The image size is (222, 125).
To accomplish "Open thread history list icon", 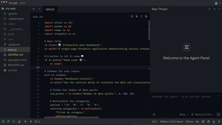I will [x=214, y=9].
